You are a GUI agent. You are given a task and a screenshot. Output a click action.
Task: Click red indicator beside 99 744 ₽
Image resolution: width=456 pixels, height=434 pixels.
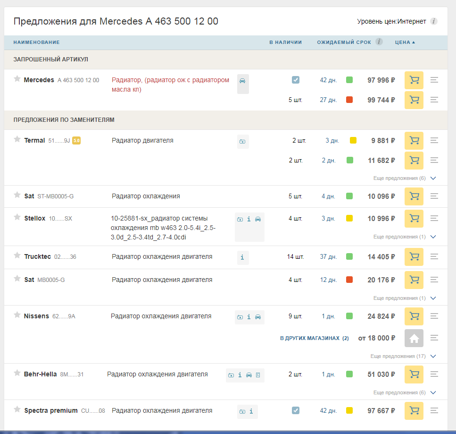pos(349,100)
